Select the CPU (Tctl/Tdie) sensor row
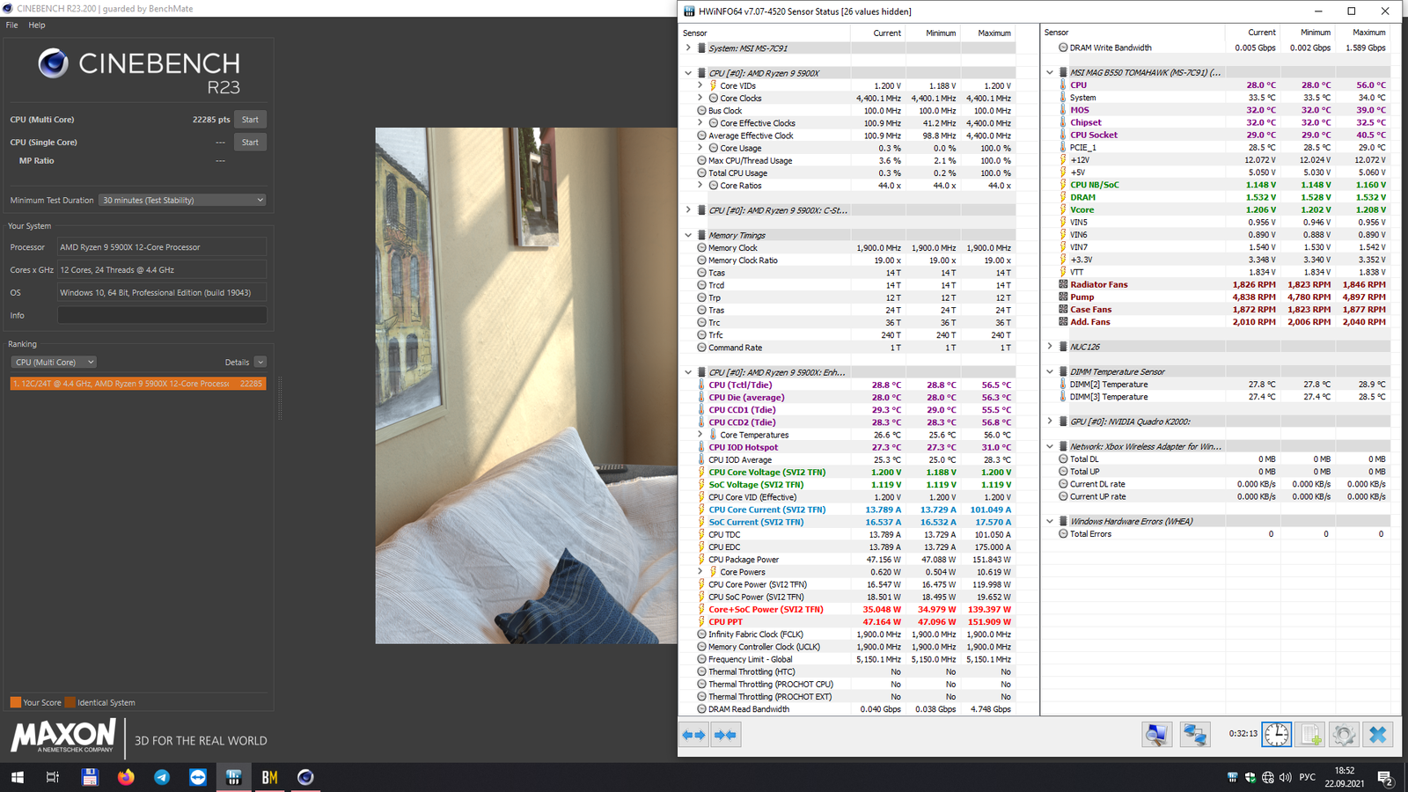 (x=847, y=385)
